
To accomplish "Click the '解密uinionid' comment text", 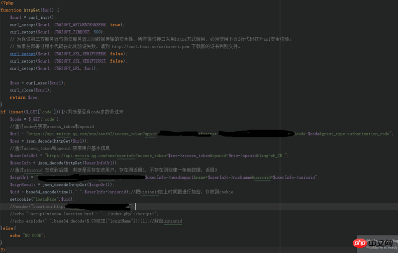I will (168, 221).
